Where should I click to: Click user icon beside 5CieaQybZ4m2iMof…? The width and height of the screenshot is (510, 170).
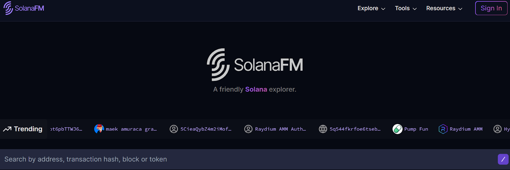pyautogui.click(x=174, y=129)
